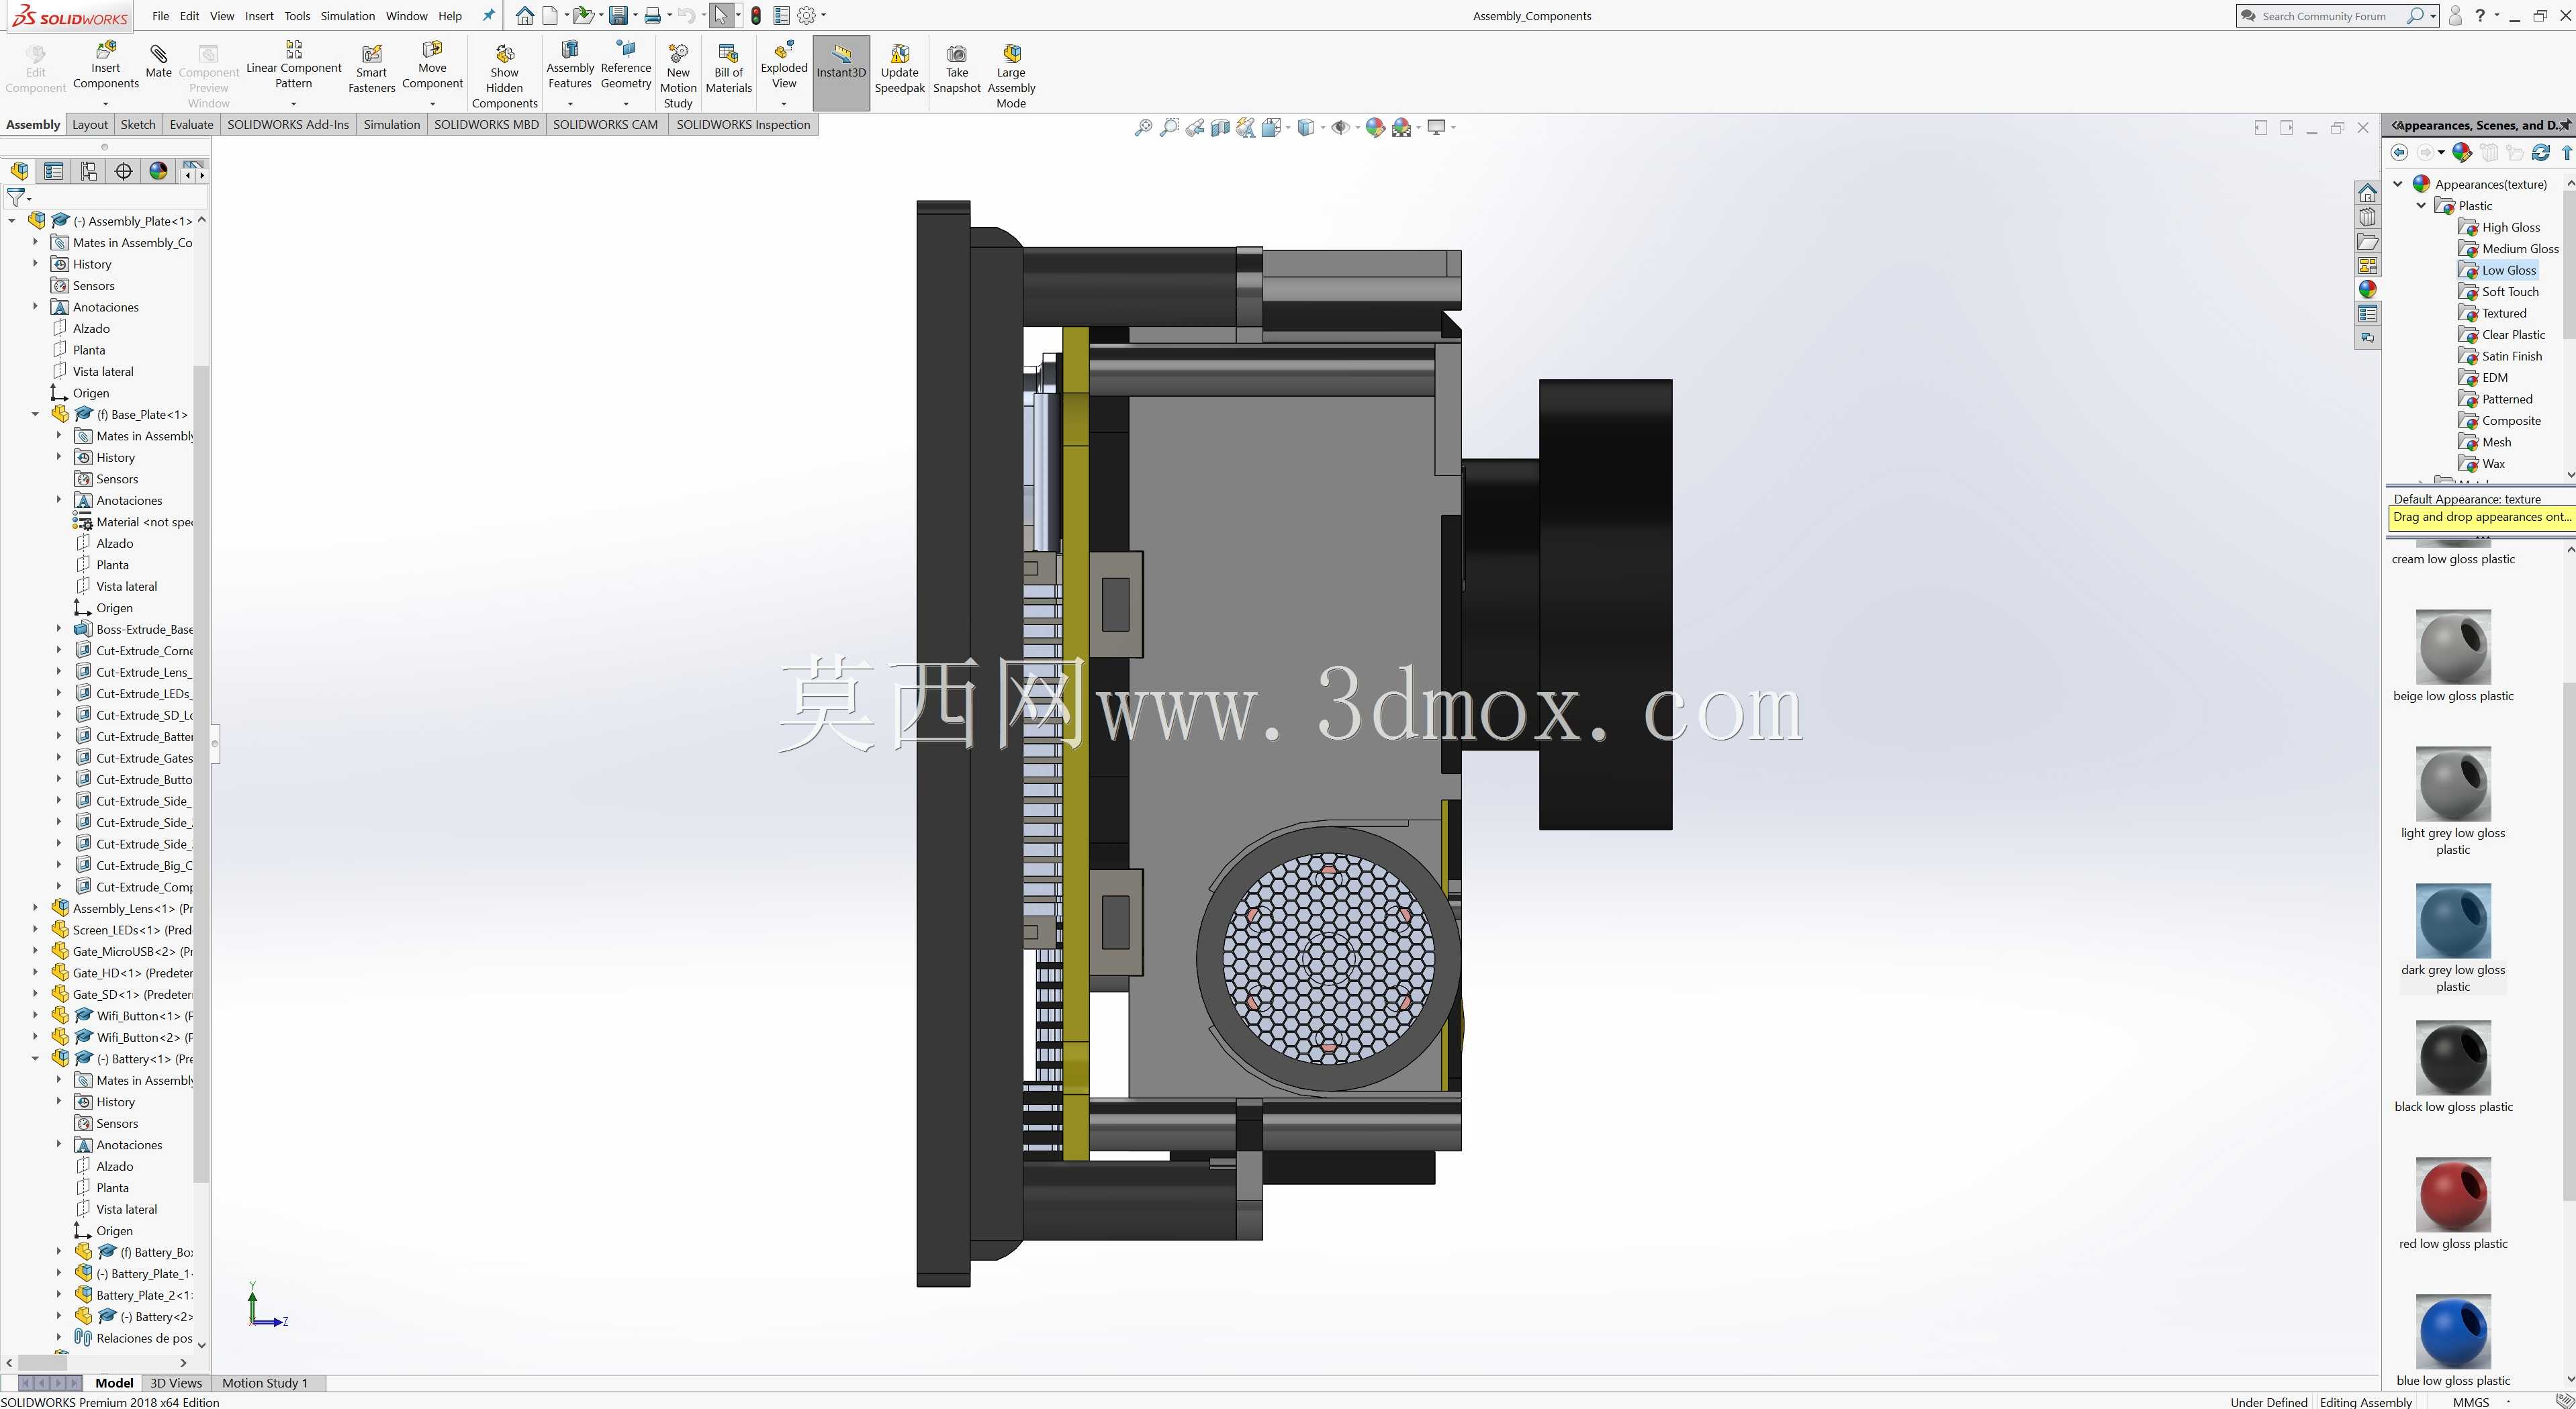Image resolution: width=2576 pixels, height=1409 pixels.
Task: Select black low gloss plastic swatch
Action: (x=2453, y=1057)
